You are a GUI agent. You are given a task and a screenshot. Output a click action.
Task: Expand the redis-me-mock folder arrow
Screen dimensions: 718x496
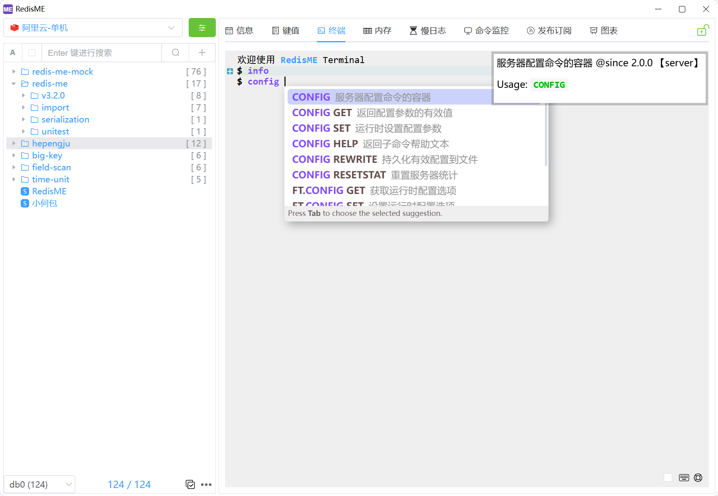(14, 71)
